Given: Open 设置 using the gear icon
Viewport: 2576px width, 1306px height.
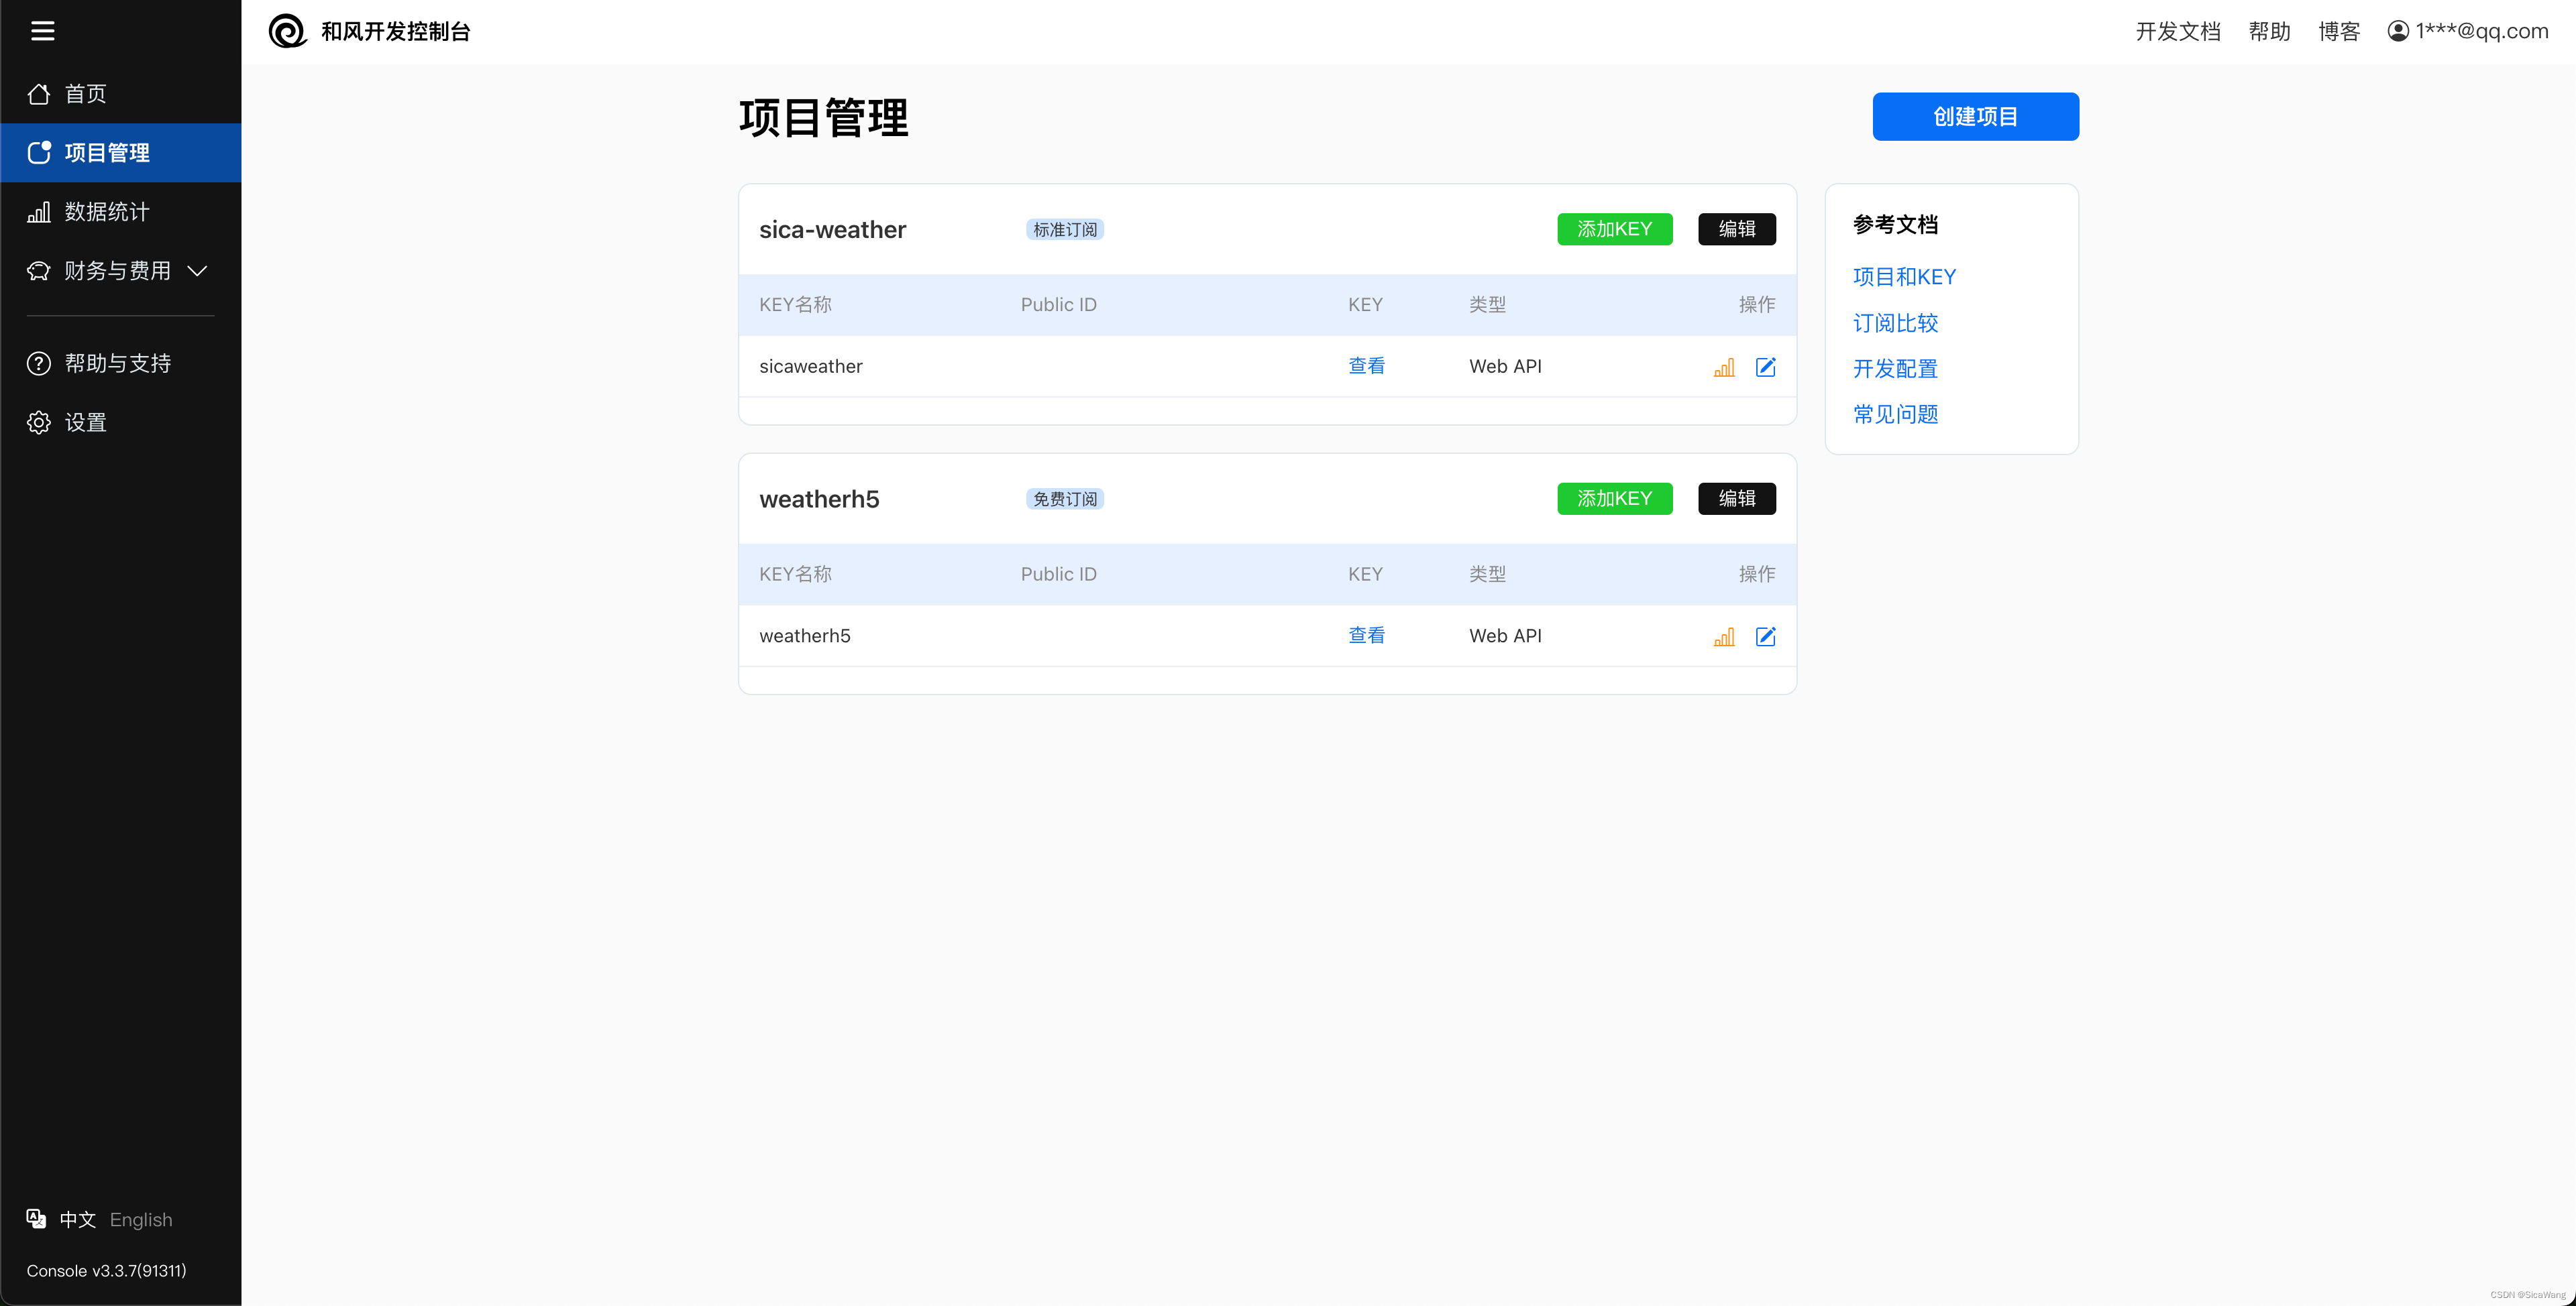Looking at the screenshot, I should [x=38, y=422].
